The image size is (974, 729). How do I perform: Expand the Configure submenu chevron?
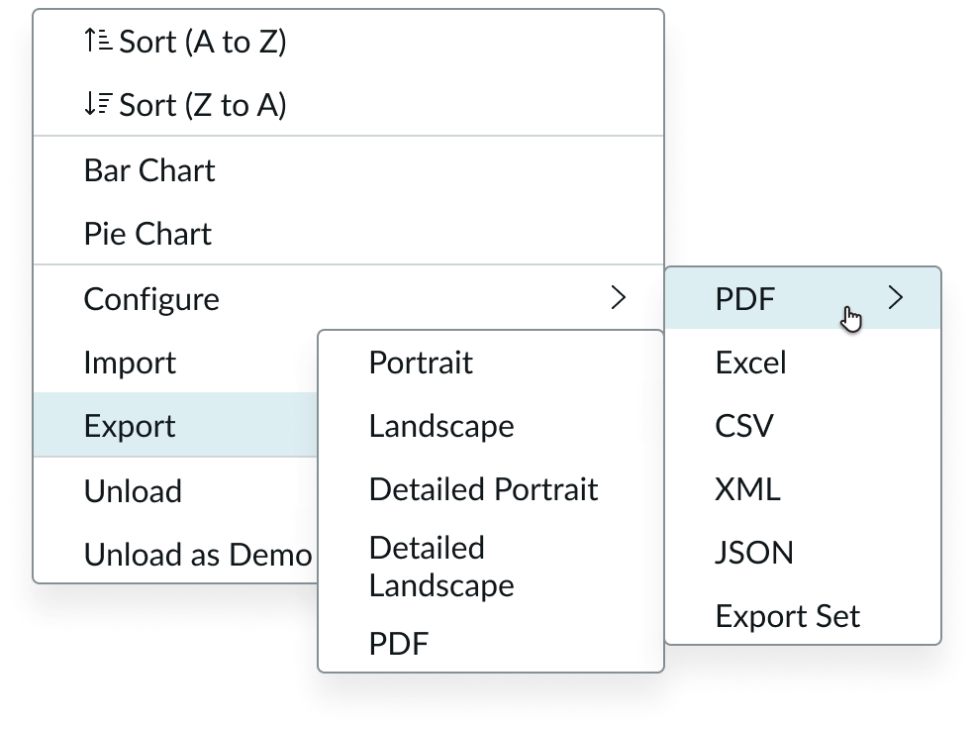[618, 298]
